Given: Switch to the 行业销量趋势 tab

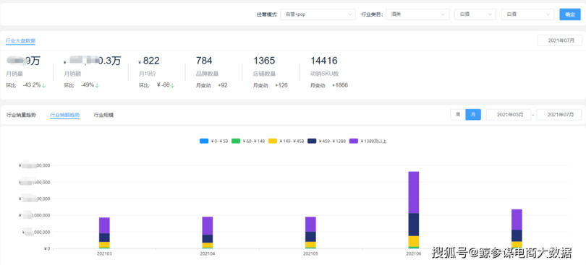Looking at the screenshot, I should coord(21,115).
